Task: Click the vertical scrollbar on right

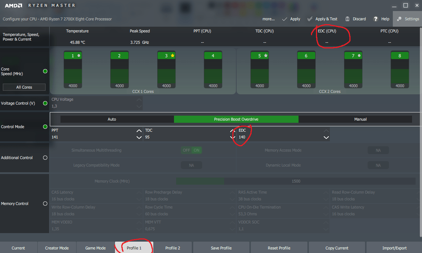Action: [x=421, y=132]
